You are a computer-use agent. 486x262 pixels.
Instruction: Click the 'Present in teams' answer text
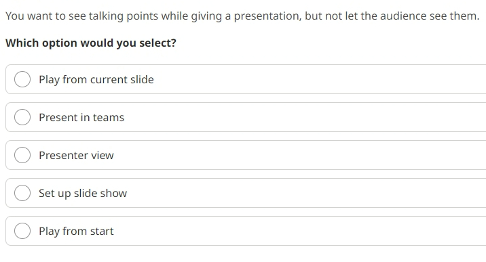[81, 117]
